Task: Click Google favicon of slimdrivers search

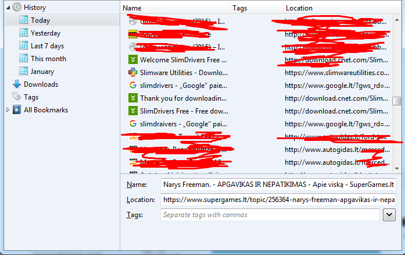Action: (x=132, y=85)
